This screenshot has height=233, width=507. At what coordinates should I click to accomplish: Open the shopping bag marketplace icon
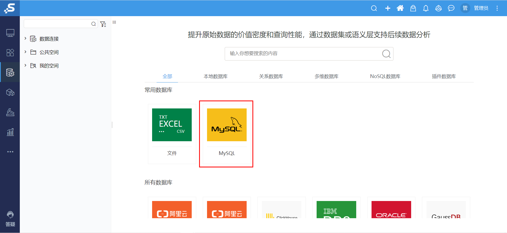(x=413, y=8)
